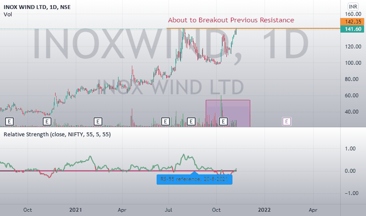Click the future earnings marker in 2022
The width and height of the screenshot is (366, 216).
click(287, 121)
